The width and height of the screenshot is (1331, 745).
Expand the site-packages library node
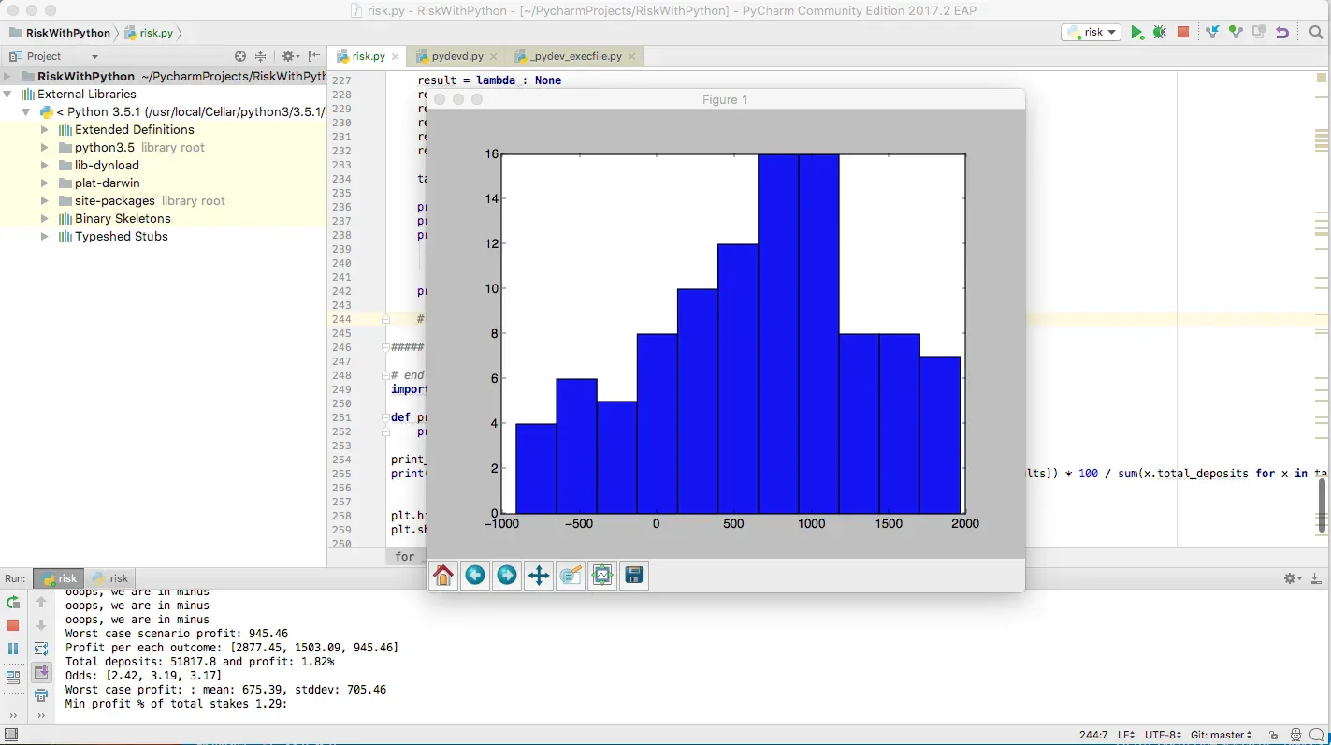[x=44, y=201]
